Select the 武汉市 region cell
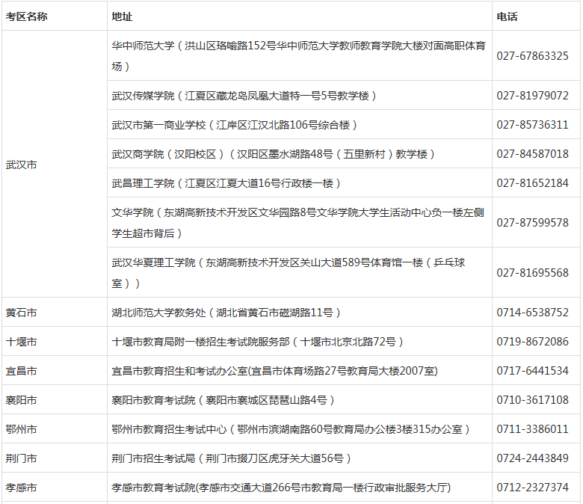583x504 pixels. pos(55,164)
